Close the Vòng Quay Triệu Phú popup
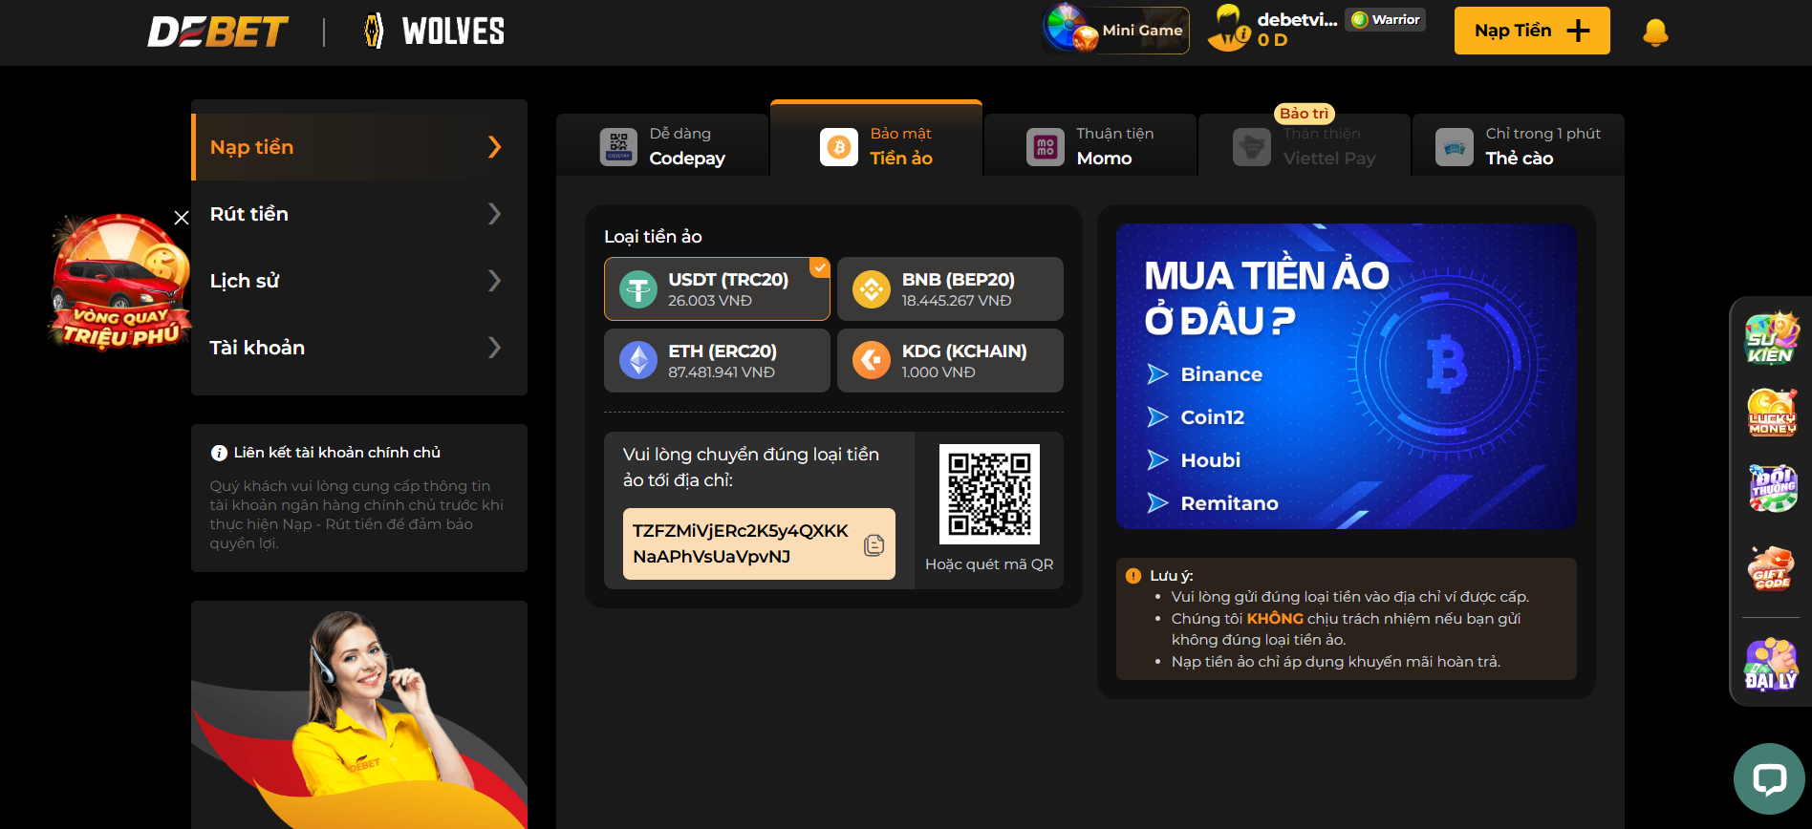 tap(182, 218)
